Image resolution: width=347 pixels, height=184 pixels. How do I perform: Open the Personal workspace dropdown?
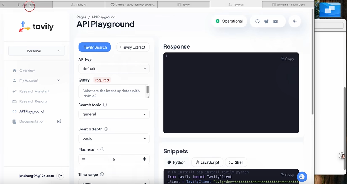tap(36, 51)
